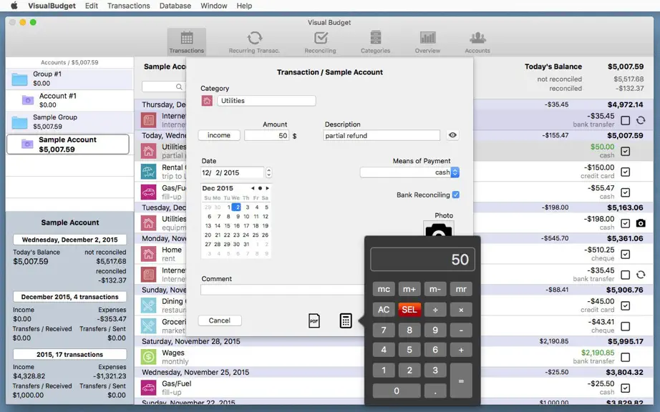Screen dimensions: 660x412
Task: Click the Utilities category house icon
Action: (x=207, y=101)
